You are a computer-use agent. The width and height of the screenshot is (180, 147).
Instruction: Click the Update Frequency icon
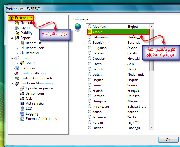pyautogui.click(x=22, y=88)
